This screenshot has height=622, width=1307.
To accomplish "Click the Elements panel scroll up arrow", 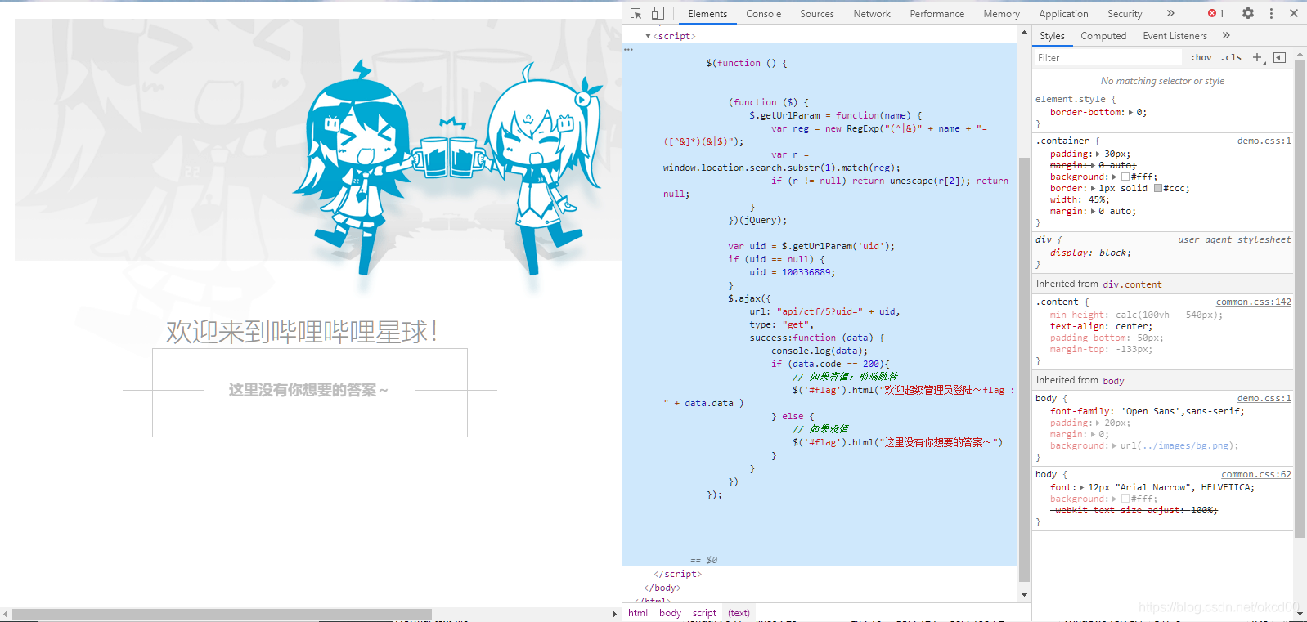I will pos(1024,32).
